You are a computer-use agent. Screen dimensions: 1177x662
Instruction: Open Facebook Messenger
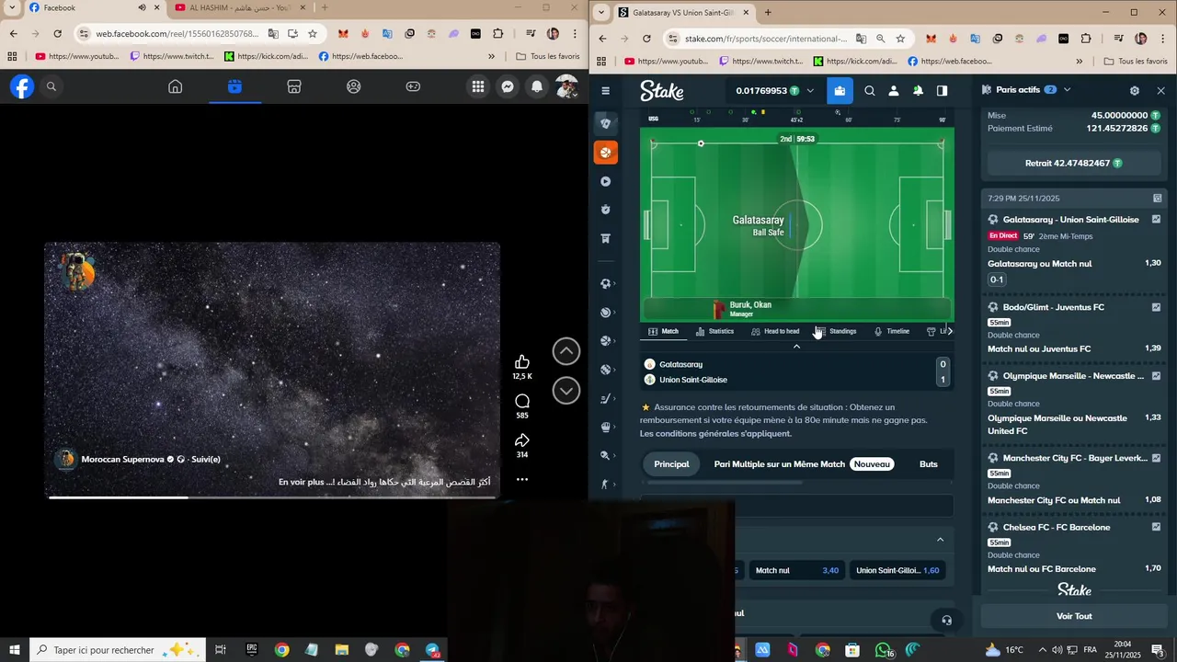pos(508,86)
